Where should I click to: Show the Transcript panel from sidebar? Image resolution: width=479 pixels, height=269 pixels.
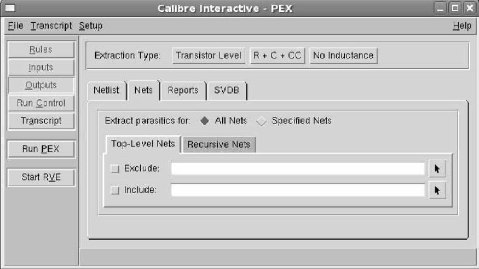[x=41, y=121]
